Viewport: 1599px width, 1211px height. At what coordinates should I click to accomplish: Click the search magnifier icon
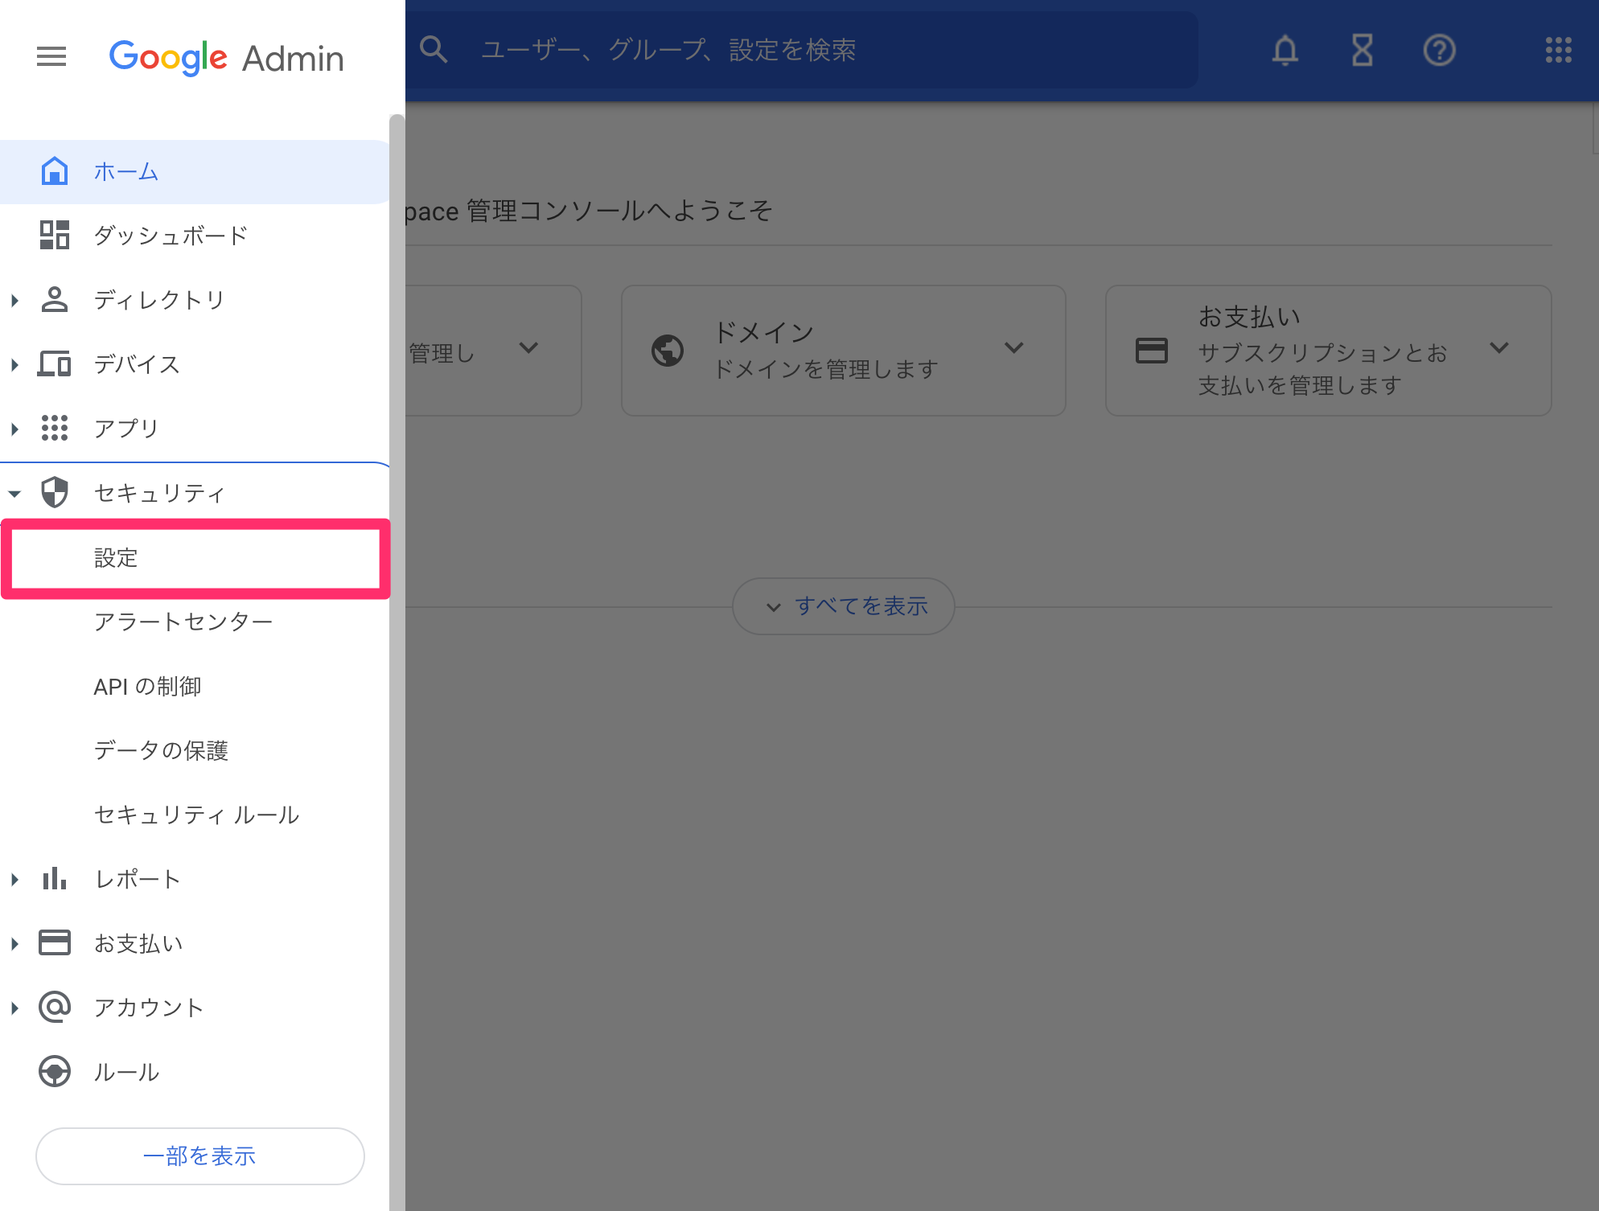click(x=434, y=50)
